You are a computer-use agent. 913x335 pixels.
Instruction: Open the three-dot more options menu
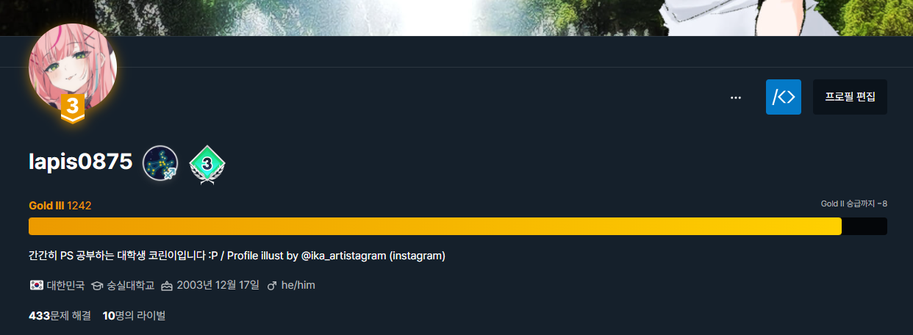click(x=736, y=97)
